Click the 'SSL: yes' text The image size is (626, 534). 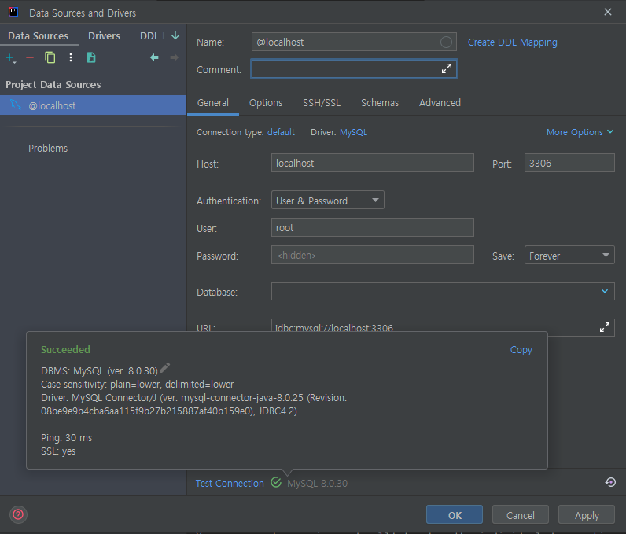pos(58,451)
